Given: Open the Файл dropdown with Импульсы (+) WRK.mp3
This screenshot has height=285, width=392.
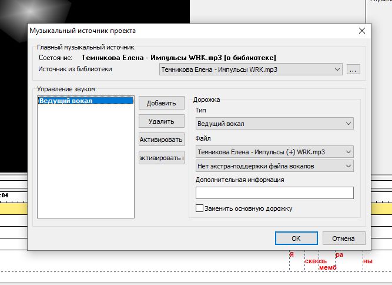Looking at the screenshot, I should point(274,152).
